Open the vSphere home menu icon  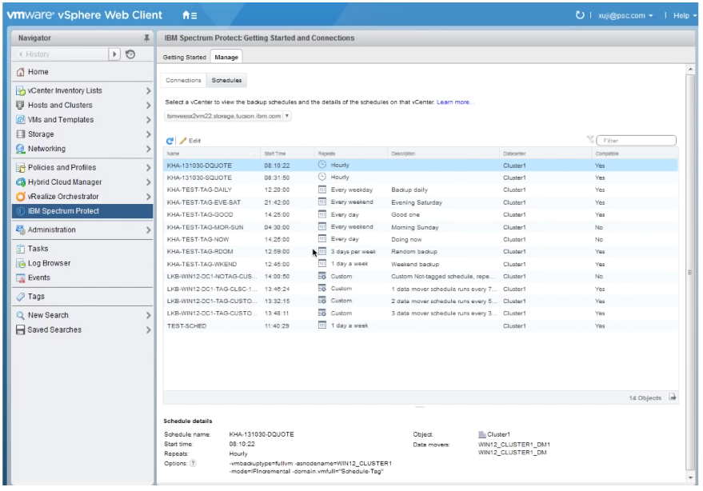[x=190, y=15]
